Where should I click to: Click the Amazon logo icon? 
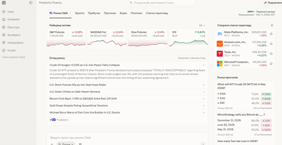coord(219,44)
